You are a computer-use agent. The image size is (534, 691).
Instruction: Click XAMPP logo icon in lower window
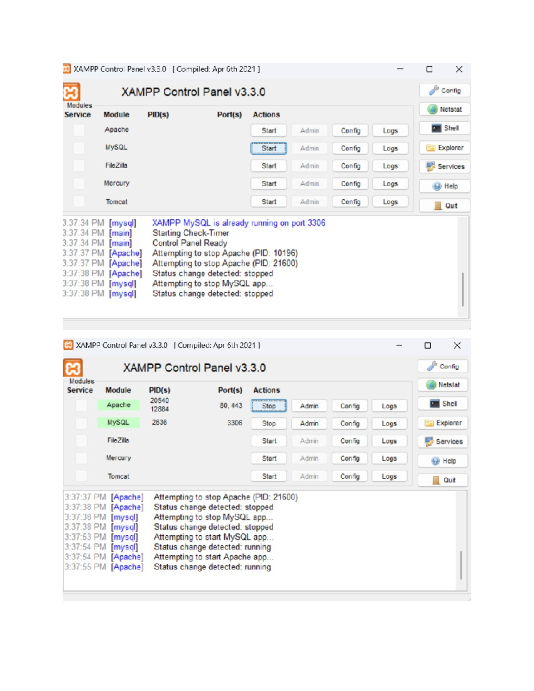click(73, 368)
